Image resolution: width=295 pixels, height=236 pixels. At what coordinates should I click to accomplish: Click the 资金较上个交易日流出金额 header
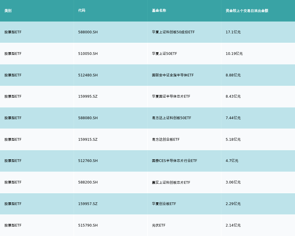click(247, 11)
